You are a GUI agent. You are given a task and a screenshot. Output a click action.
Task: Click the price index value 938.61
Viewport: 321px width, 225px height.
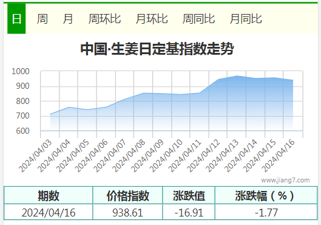[128, 212]
